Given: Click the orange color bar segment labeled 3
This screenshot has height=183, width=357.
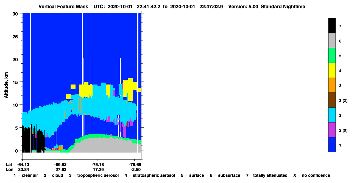Looking at the screenshot, I should point(332,85).
